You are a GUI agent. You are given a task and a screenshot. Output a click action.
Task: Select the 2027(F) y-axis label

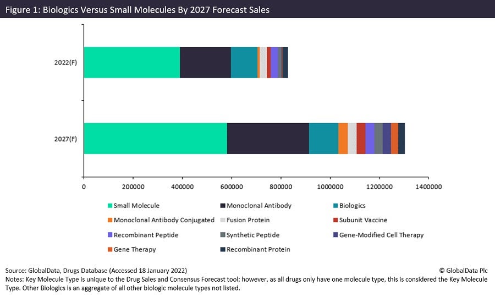(x=65, y=139)
